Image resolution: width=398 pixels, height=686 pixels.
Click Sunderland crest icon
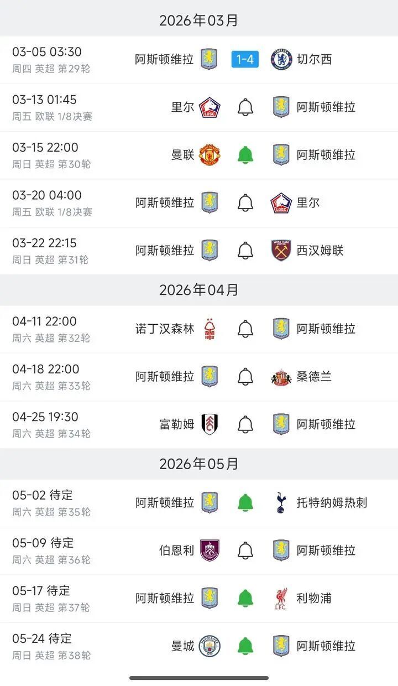pyautogui.click(x=281, y=377)
